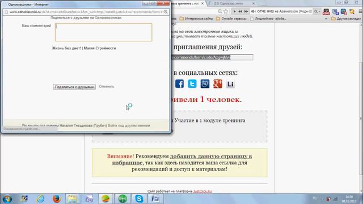Click the popup window address bar URL
Viewport: 363px width, 204px height.
tap(86, 12)
